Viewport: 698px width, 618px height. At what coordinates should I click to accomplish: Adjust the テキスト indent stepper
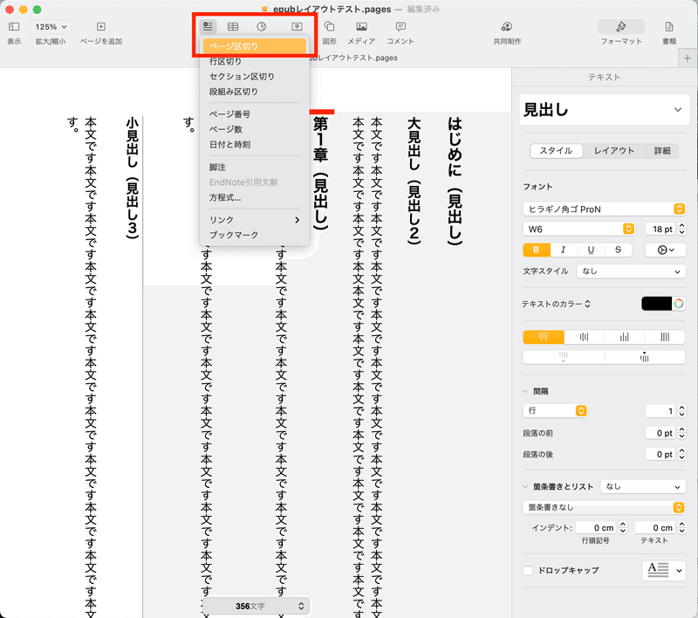pyautogui.click(x=681, y=527)
